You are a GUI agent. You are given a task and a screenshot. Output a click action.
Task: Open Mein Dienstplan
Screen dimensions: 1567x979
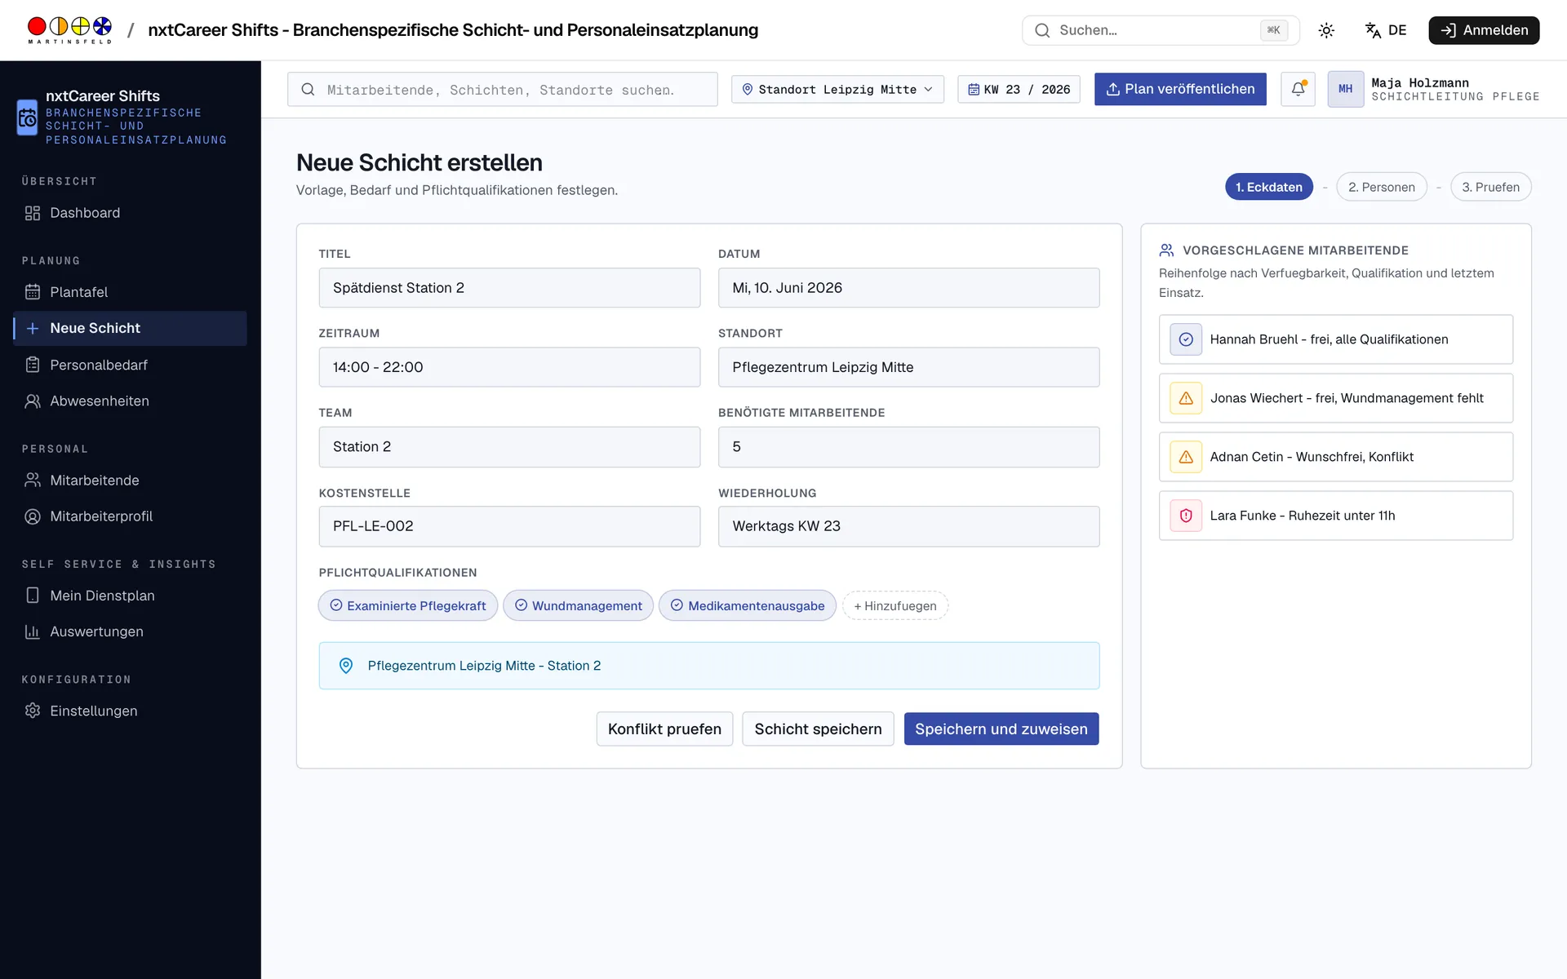pyautogui.click(x=130, y=596)
